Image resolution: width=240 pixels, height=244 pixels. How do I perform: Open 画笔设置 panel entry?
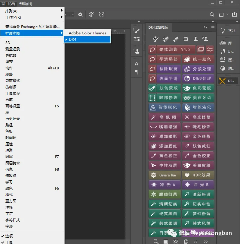point(32,106)
